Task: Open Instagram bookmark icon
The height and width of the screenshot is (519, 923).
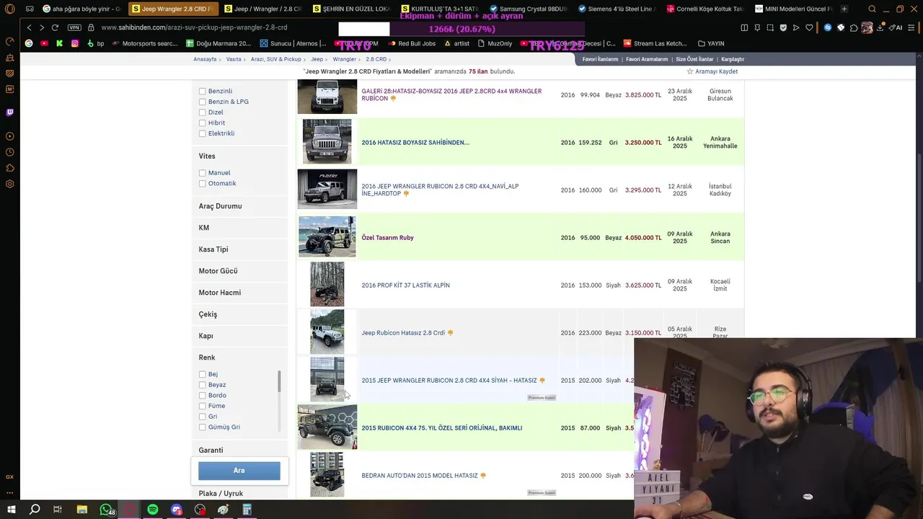Action: (x=74, y=43)
